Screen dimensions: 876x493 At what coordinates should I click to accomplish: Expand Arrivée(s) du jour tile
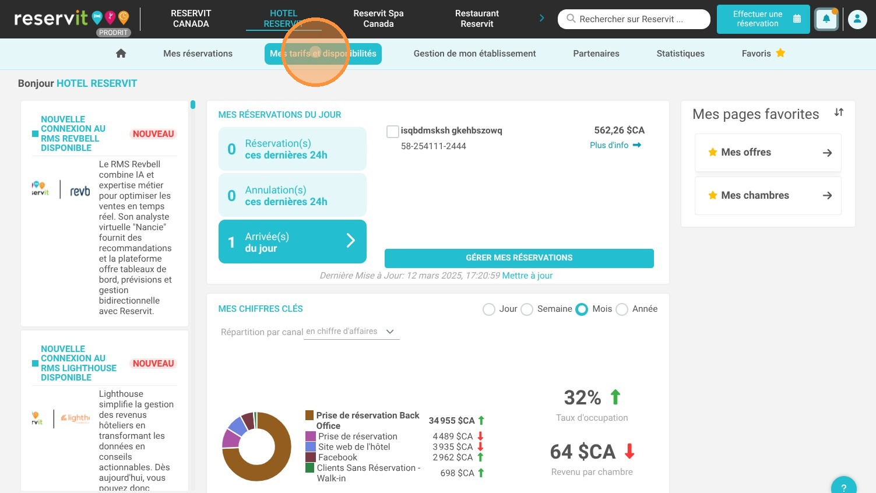tap(293, 241)
